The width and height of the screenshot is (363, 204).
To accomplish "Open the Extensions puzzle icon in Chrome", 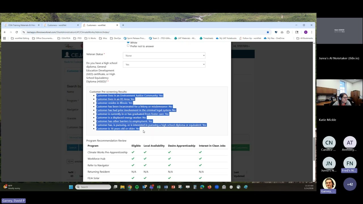I will click(288, 32).
